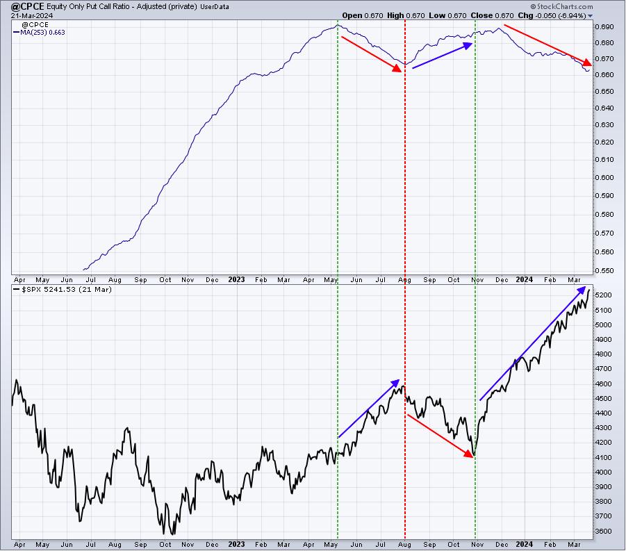Click the blue MA legend line swatch
The height and width of the screenshot is (551, 626).
[17, 33]
